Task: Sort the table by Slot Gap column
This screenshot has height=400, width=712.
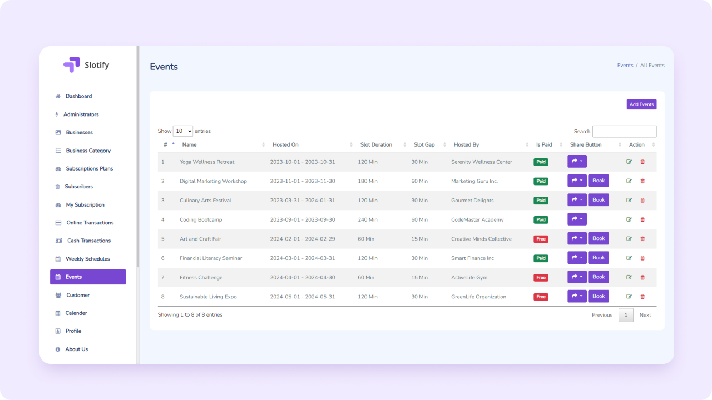Action: coord(429,145)
